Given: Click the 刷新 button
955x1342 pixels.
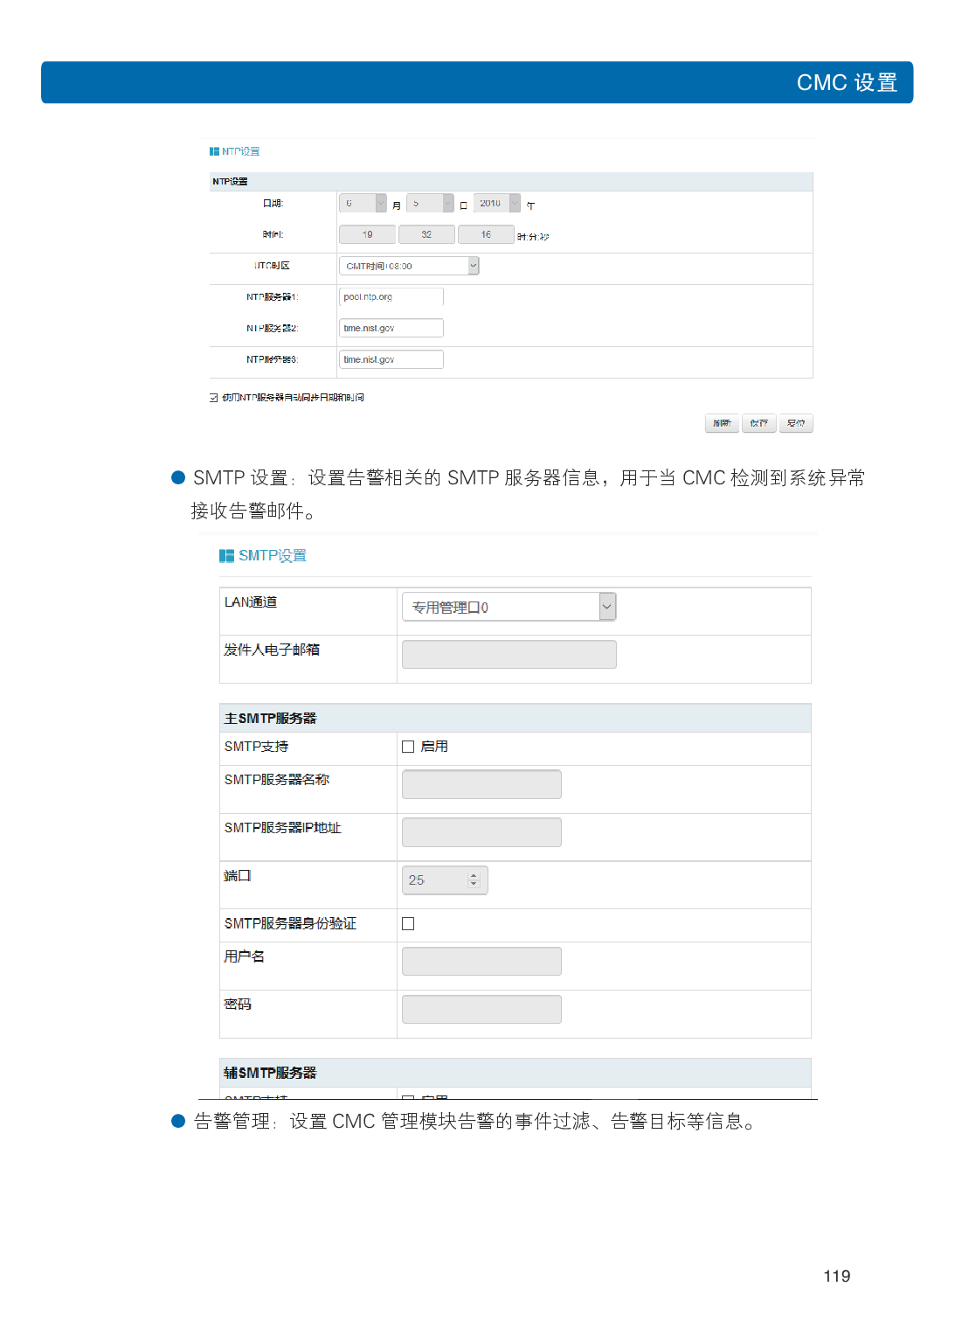Looking at the screenshot, I should tap(721, 423).
